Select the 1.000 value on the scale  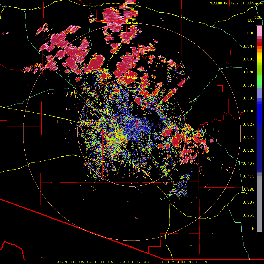[x=248, y=33]
